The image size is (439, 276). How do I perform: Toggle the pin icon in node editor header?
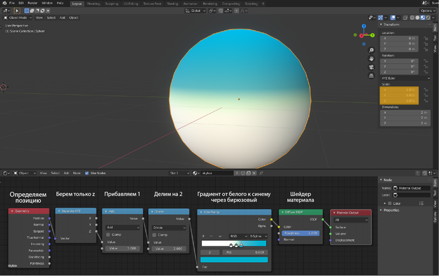[x=261, y=173]
